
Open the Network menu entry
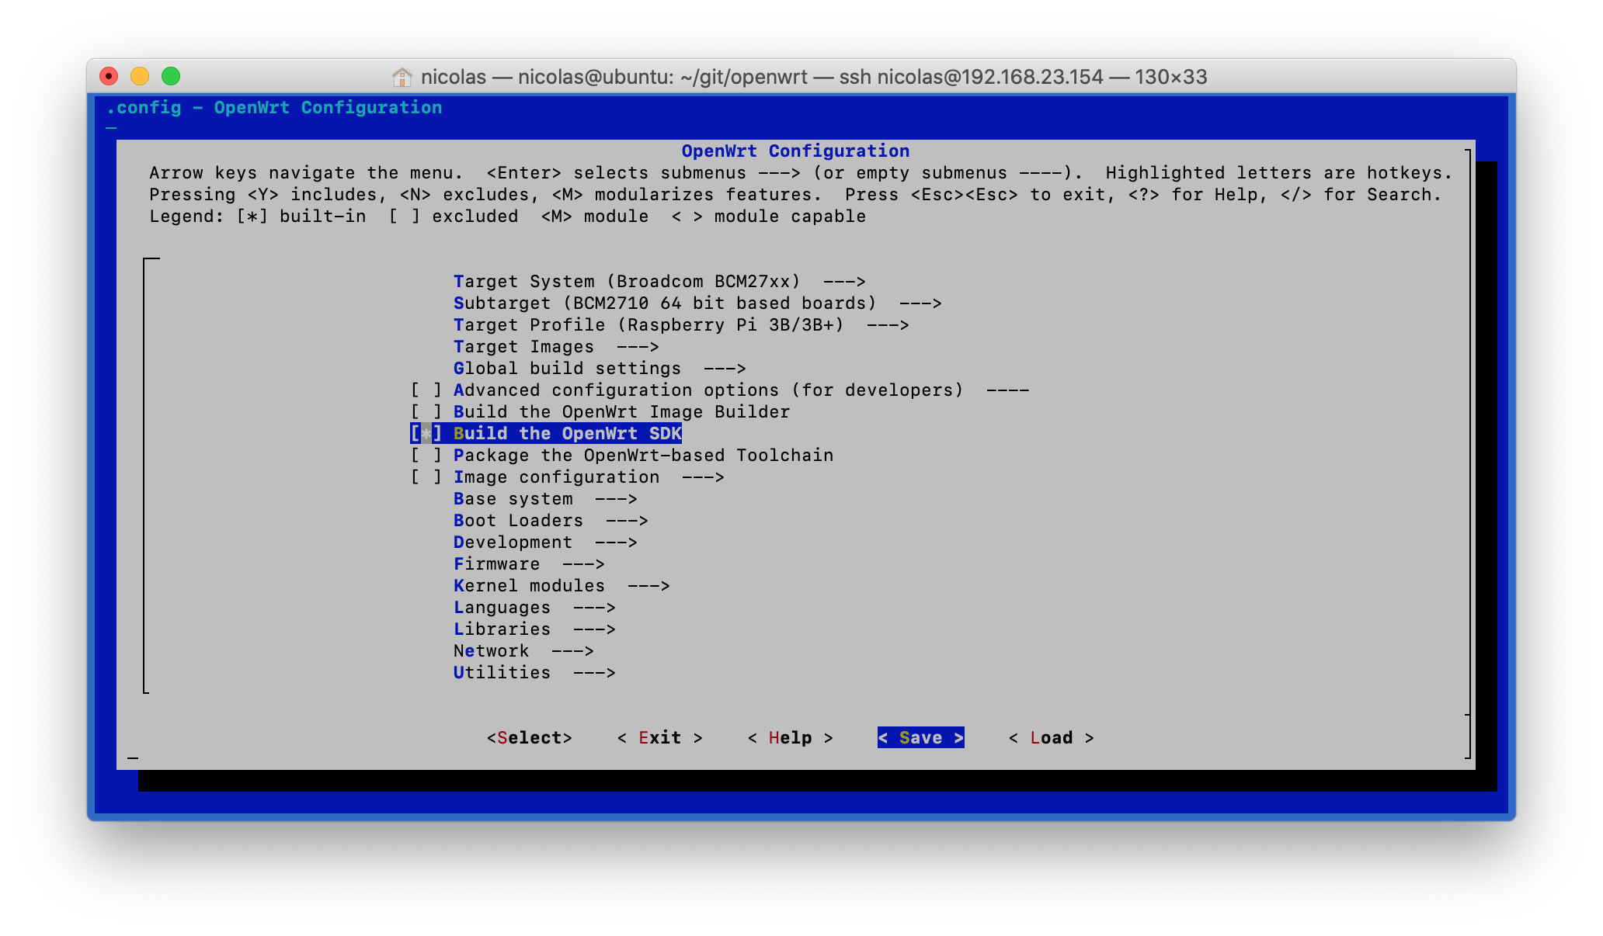click(x=491, y=651)
